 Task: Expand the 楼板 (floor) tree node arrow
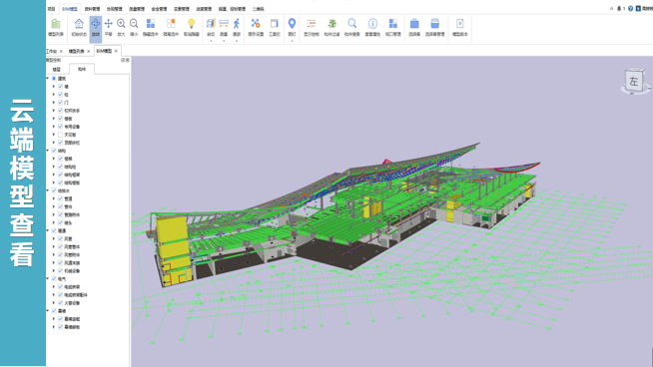pyautogui.click(x=54, y=119)
